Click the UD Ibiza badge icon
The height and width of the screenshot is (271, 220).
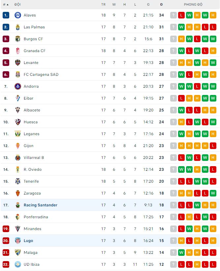point(18,264)
